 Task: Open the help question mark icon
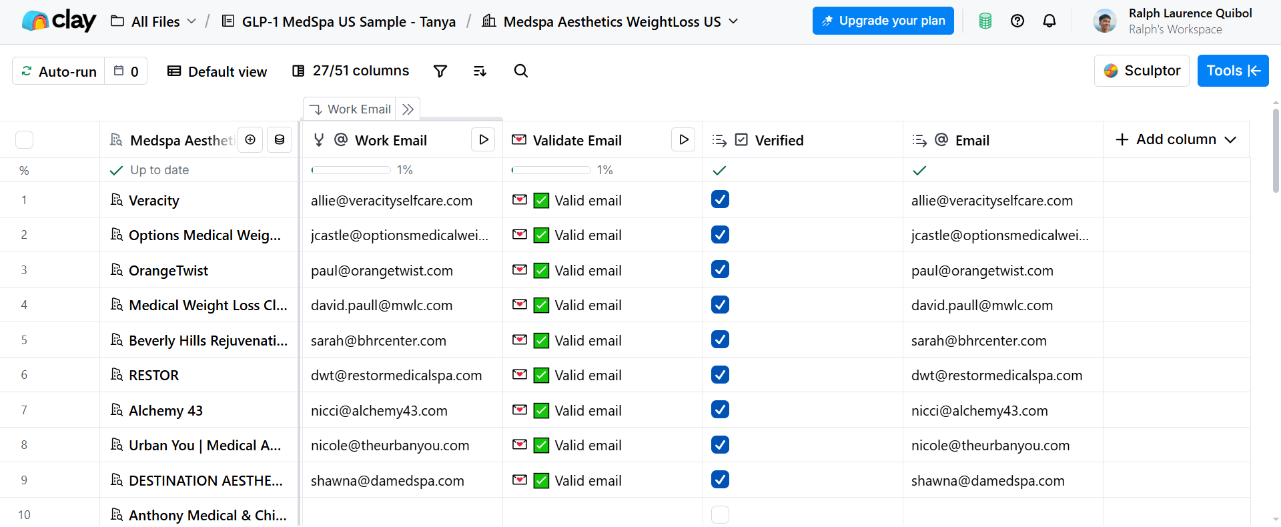pyautogui.click(x=1017, y=21)
